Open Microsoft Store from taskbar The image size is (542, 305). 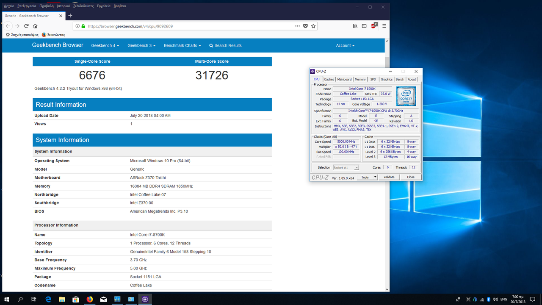click(x=76, y=299)
